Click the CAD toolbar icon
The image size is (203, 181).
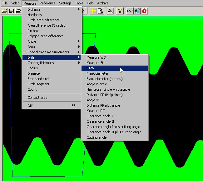click(x=130, y=11)
